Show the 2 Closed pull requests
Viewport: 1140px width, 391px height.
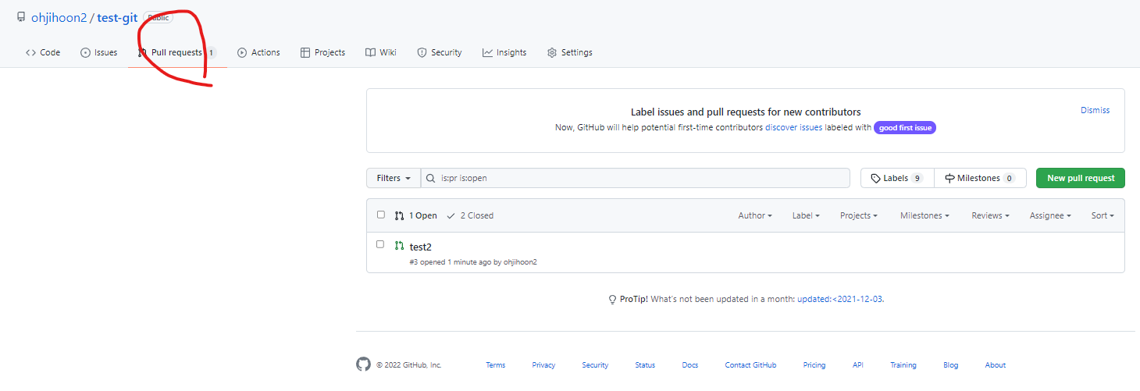pos(470,215)
